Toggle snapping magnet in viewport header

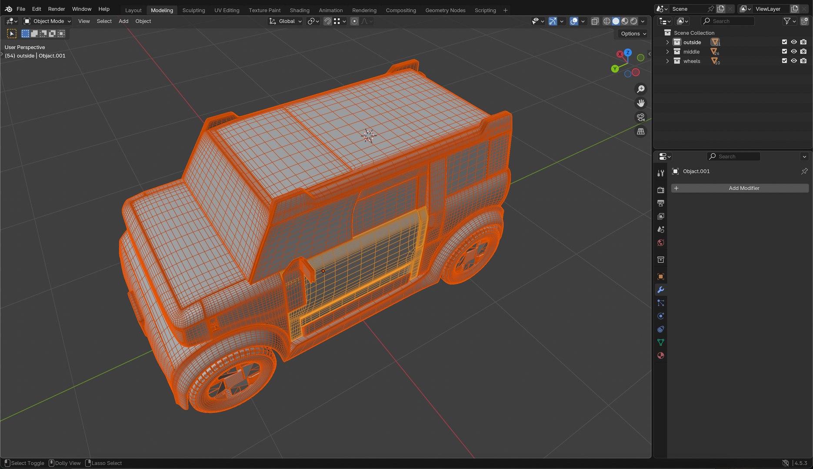click(328, 21)
